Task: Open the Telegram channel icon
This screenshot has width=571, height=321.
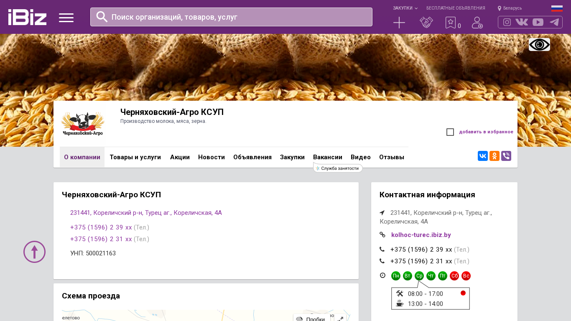Action: pos(554,22)
